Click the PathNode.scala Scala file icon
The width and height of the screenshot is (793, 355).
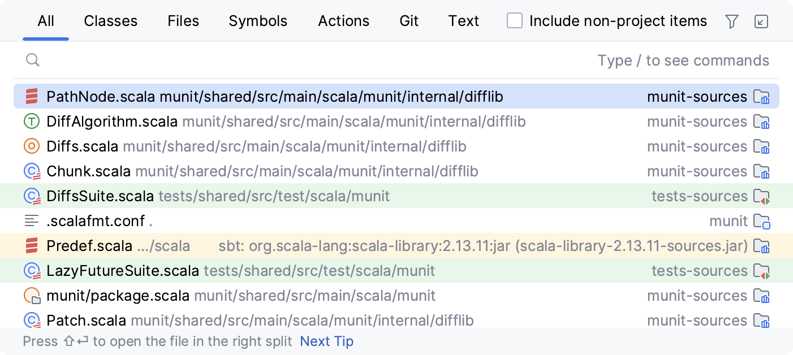[x=32, y=97]
